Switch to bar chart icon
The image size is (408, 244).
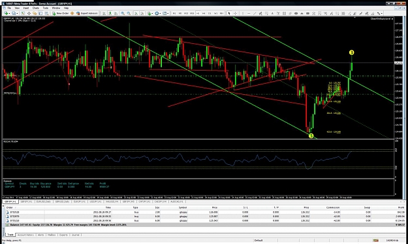tap(104, 13)
